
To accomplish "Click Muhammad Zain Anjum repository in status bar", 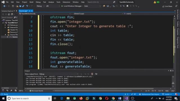I will 149,94.
